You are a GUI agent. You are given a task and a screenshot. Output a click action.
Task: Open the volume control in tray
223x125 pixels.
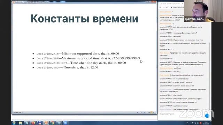coord(198,123)
